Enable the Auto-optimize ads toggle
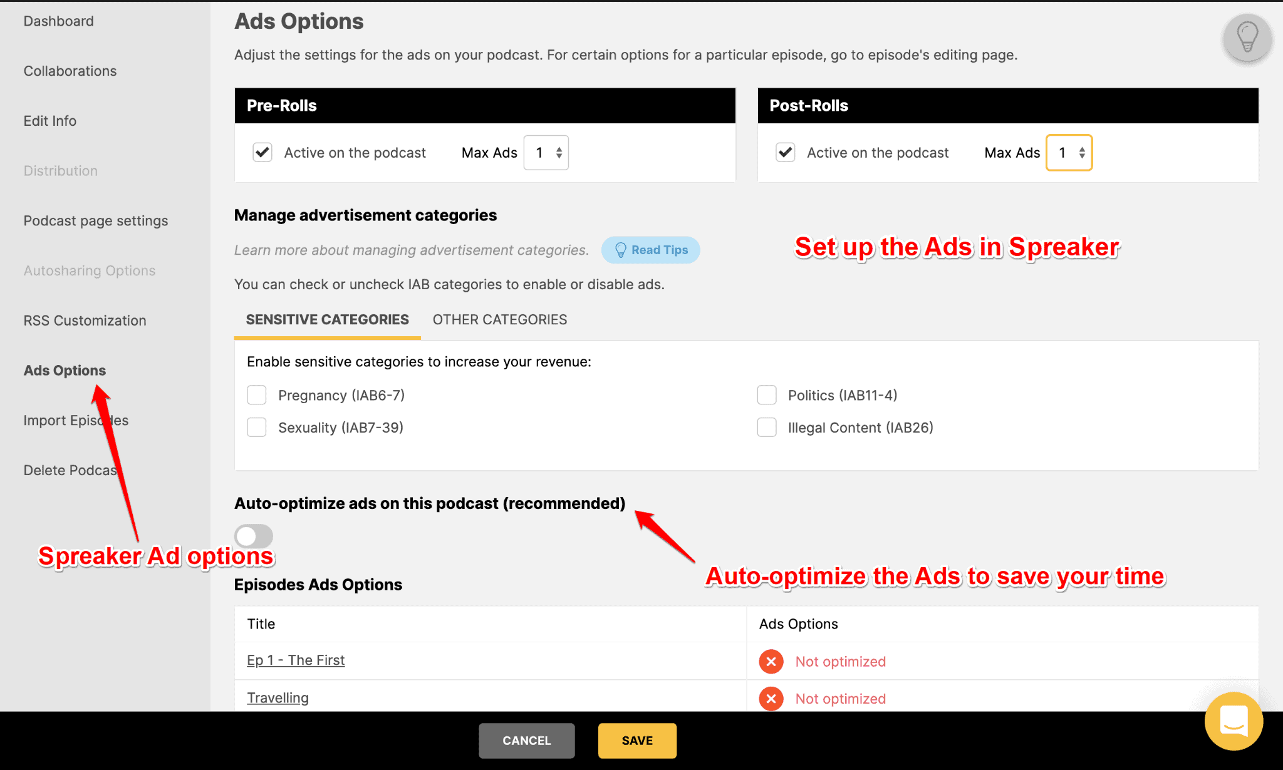The width and height of the screenshot is (1283, 770). tap(253, 536)
